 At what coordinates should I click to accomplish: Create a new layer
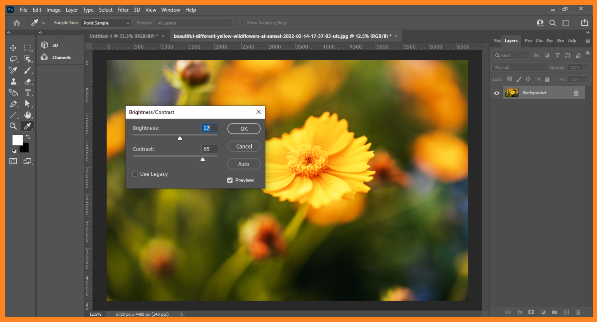coord(566,312)
